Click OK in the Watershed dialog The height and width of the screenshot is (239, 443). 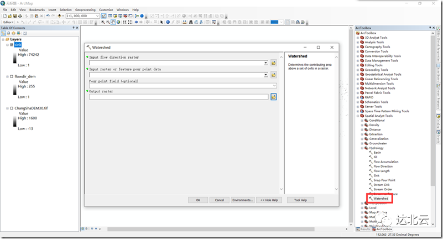198,200
